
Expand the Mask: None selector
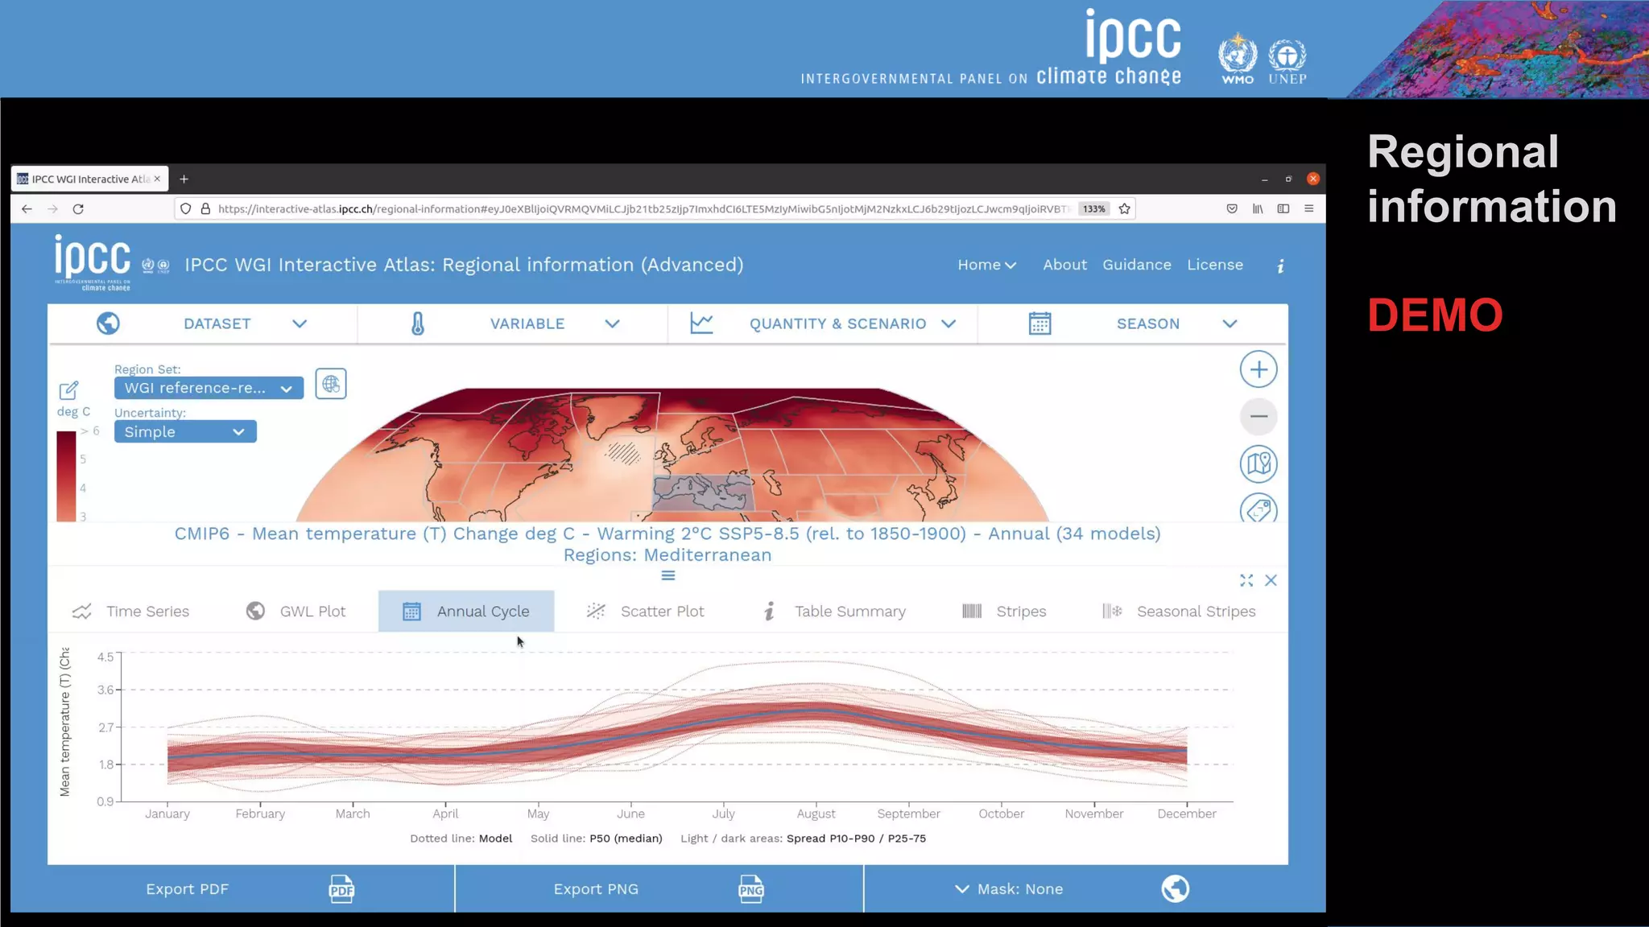1009,889
